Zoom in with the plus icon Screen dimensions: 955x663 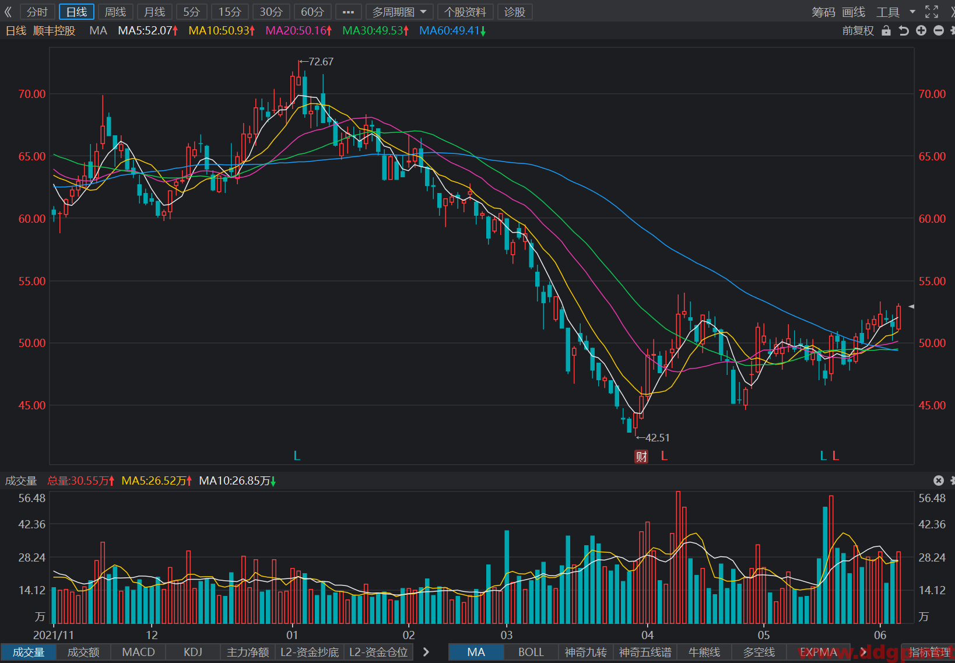pyautogui.click(x=921, y=30)
